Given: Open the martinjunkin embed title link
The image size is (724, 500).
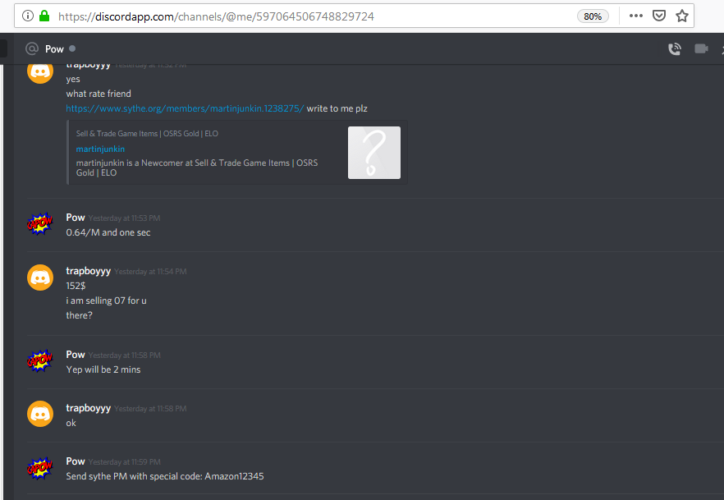Looking at the screenshot, I should point(100,149).
